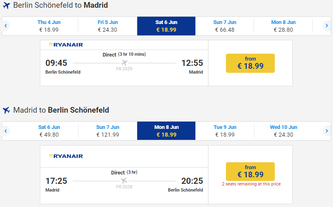Click plane icon above FR 2529
This screenshot has height=207, width=333.
(x=124, y=63)
